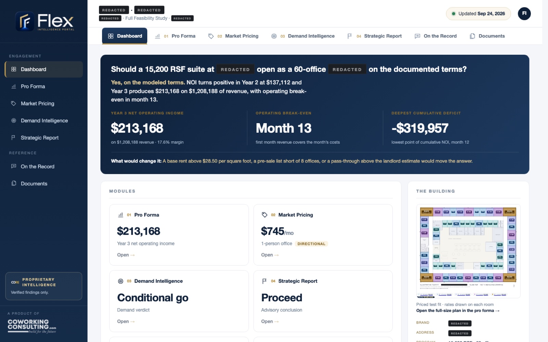Image resolution: width=548 pixels, height=342 pixels.
Task: Open the Pro Forma module link
Action: coord(126,255)
